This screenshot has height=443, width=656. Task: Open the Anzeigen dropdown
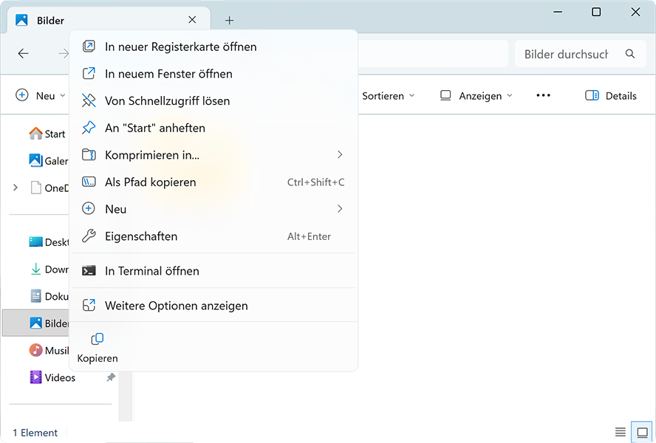[476, 96]
